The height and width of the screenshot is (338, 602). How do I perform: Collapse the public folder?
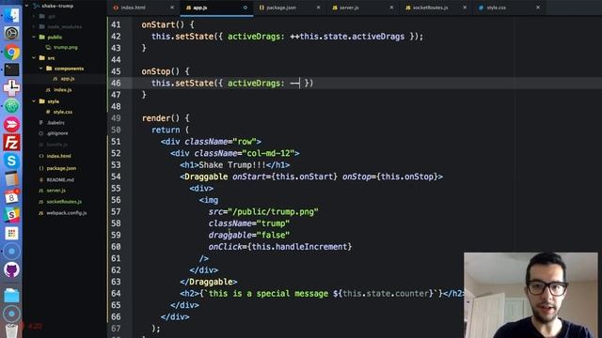point(34,37)
